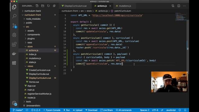Collapse the store folder
The height and width of the screenshot is (112, 199).
click(x=30, y=46)
